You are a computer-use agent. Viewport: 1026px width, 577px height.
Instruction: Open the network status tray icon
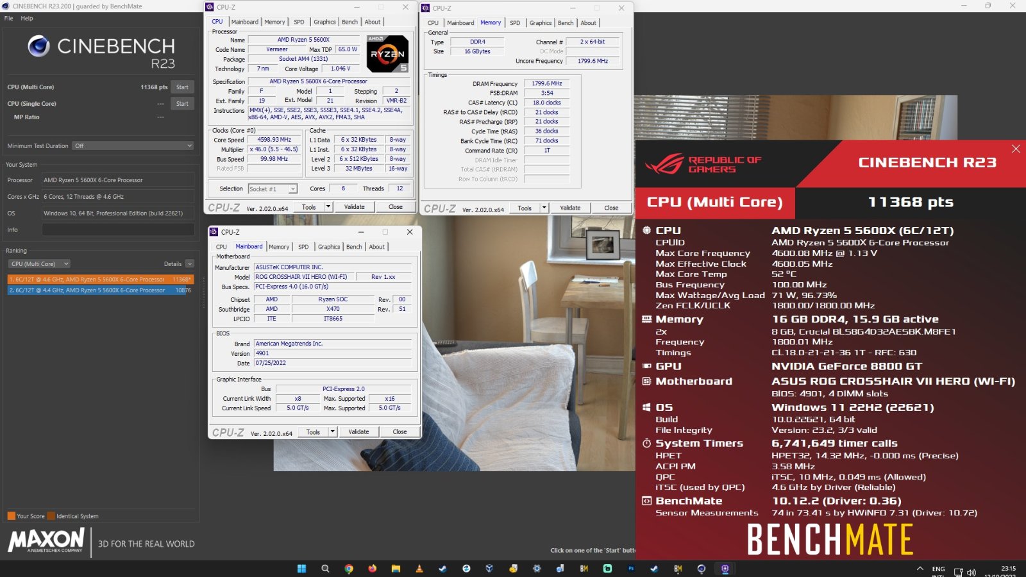tap(958, 572)
